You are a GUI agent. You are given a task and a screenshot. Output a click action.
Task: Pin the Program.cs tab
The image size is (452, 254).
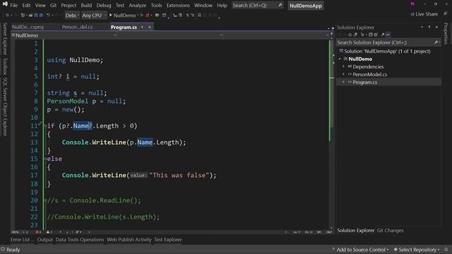pyautogui.click(x=142, y=27)
